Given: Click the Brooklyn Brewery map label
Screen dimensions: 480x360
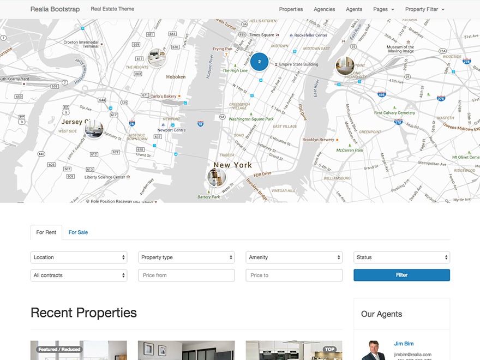Looking at the screenshot, I should tap(318, 140).
